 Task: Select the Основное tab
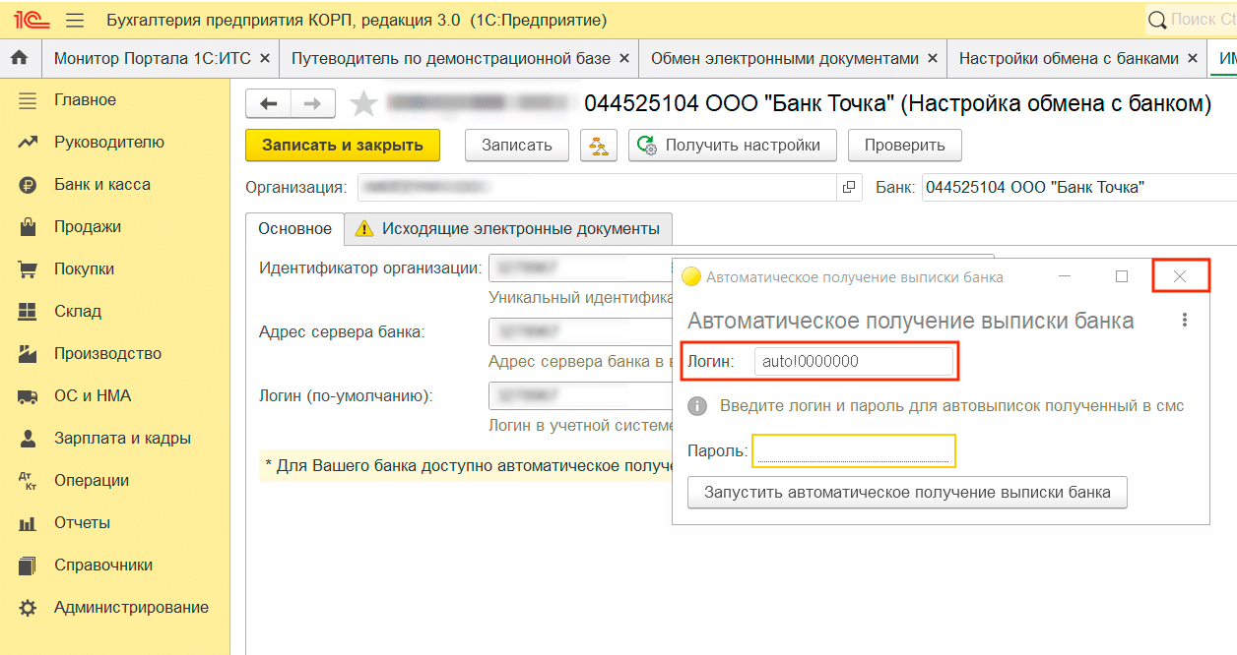[294, 229]
